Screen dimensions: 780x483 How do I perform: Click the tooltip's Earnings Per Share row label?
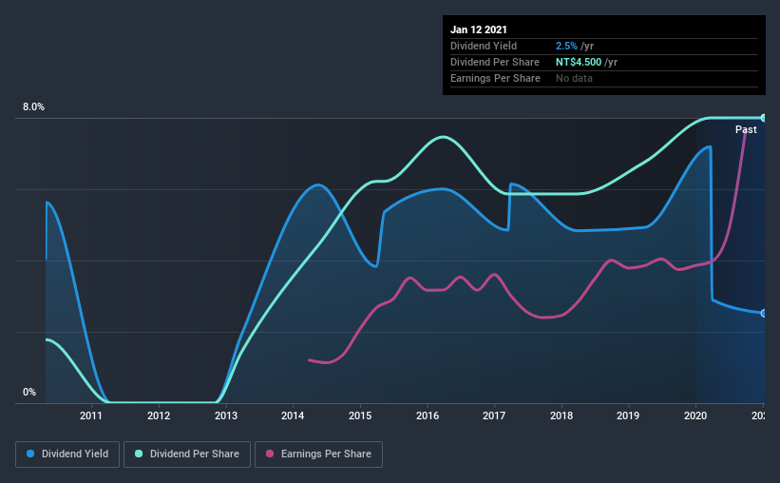(x=495, y=78)
